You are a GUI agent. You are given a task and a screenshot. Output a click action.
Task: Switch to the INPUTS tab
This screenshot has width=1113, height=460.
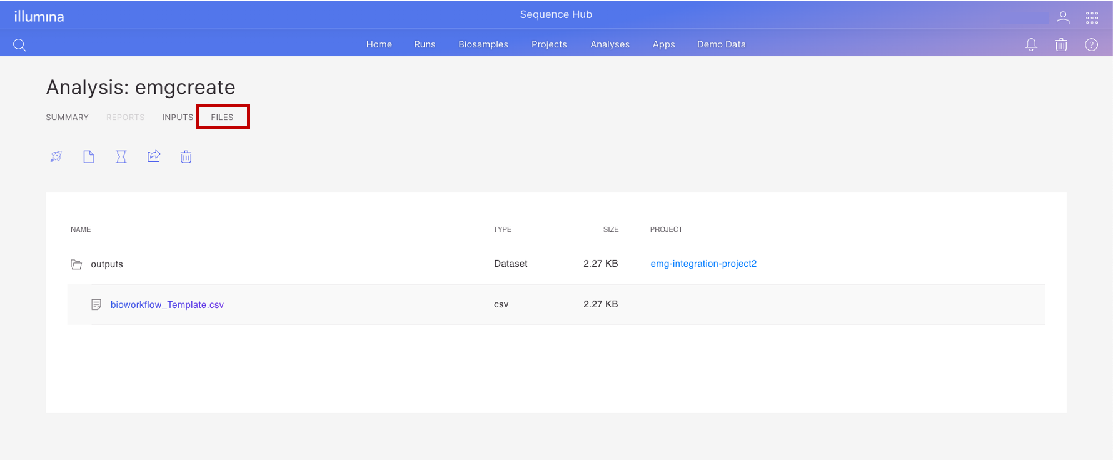point(178,117)
